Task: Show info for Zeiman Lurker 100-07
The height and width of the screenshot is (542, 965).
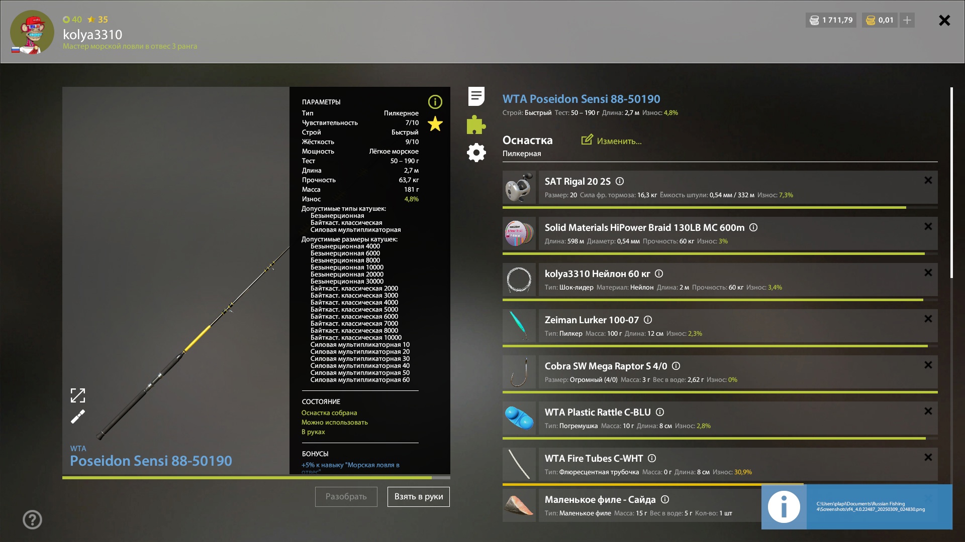Action: 648,320
